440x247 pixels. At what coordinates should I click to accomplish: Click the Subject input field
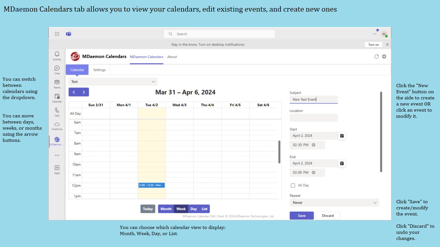(x=313, y=100)
